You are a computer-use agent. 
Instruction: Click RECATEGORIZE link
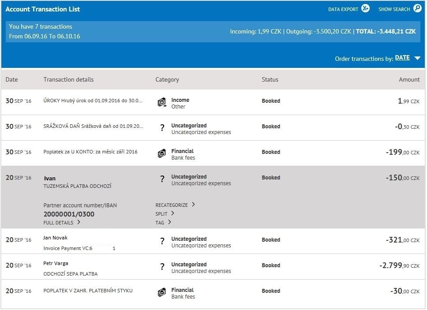pyautogui.click(x=172, y=205)
